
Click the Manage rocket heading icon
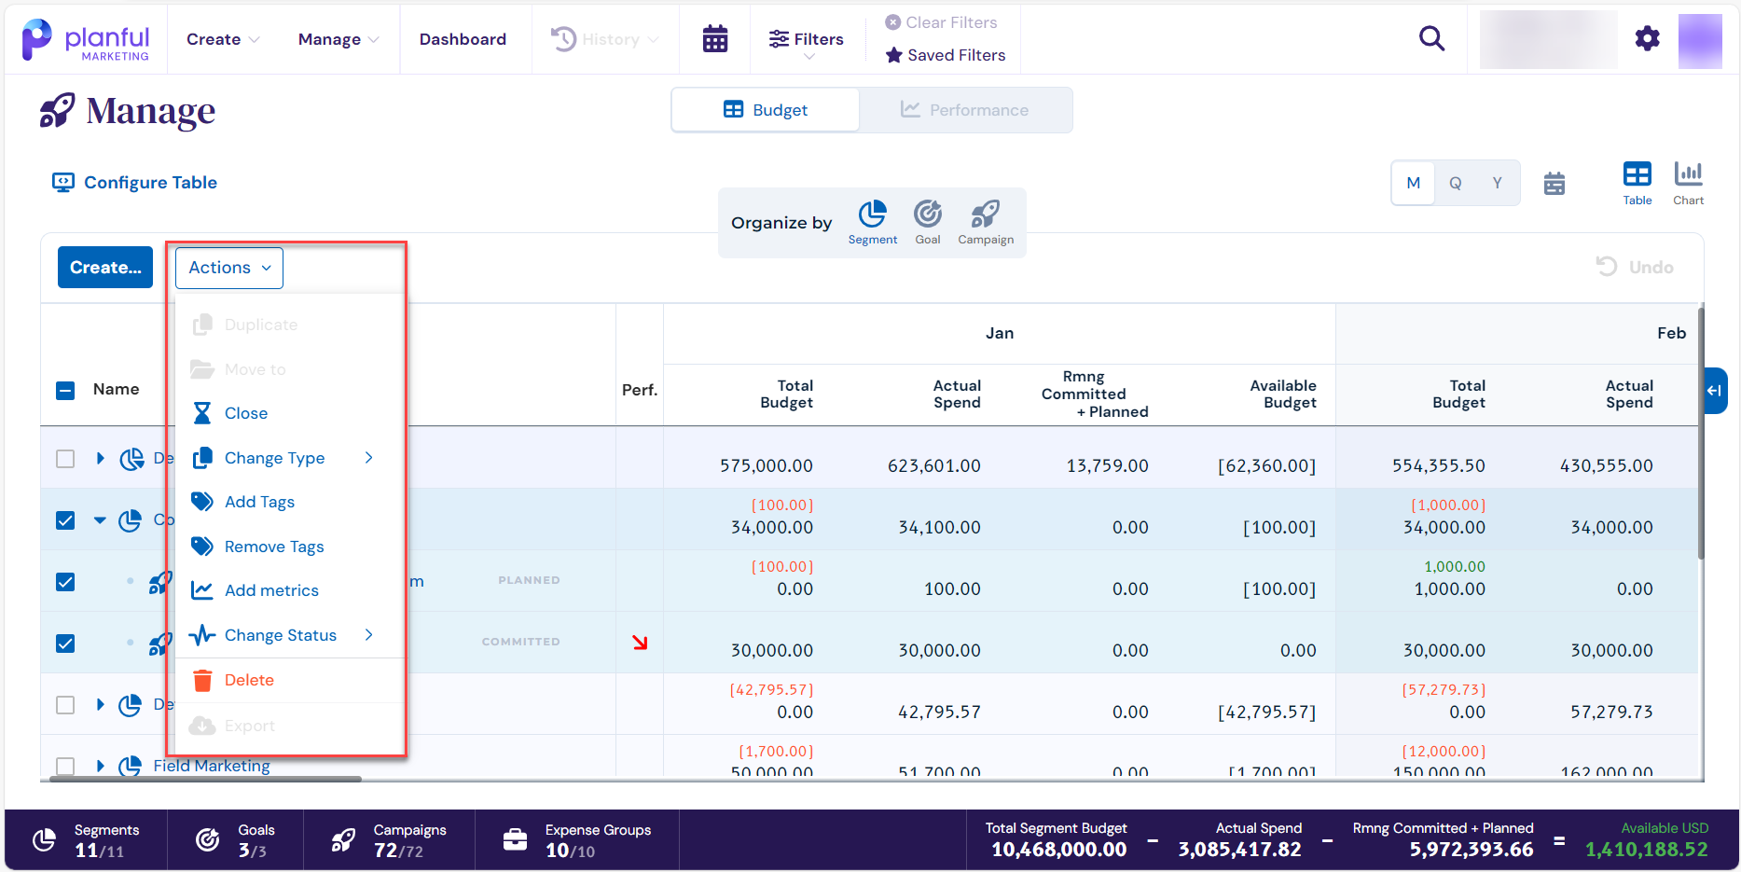pos(57,110)
